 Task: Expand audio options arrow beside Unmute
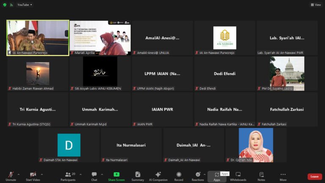19,175
